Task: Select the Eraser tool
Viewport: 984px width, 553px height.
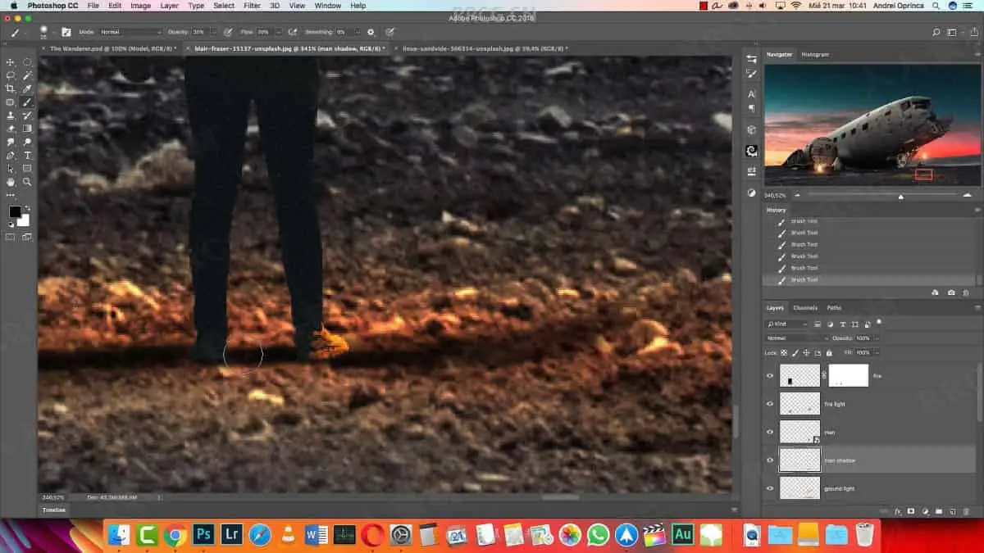Action: pyautogui.click(x=11, y=129)
